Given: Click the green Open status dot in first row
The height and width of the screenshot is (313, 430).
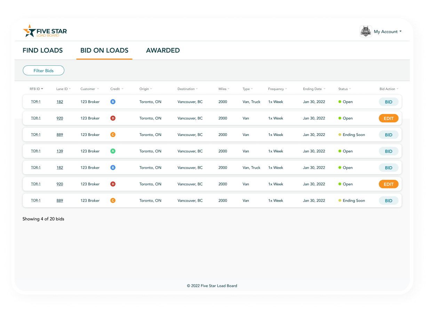Looking at the screenshot, I should (x=340, y=102).
